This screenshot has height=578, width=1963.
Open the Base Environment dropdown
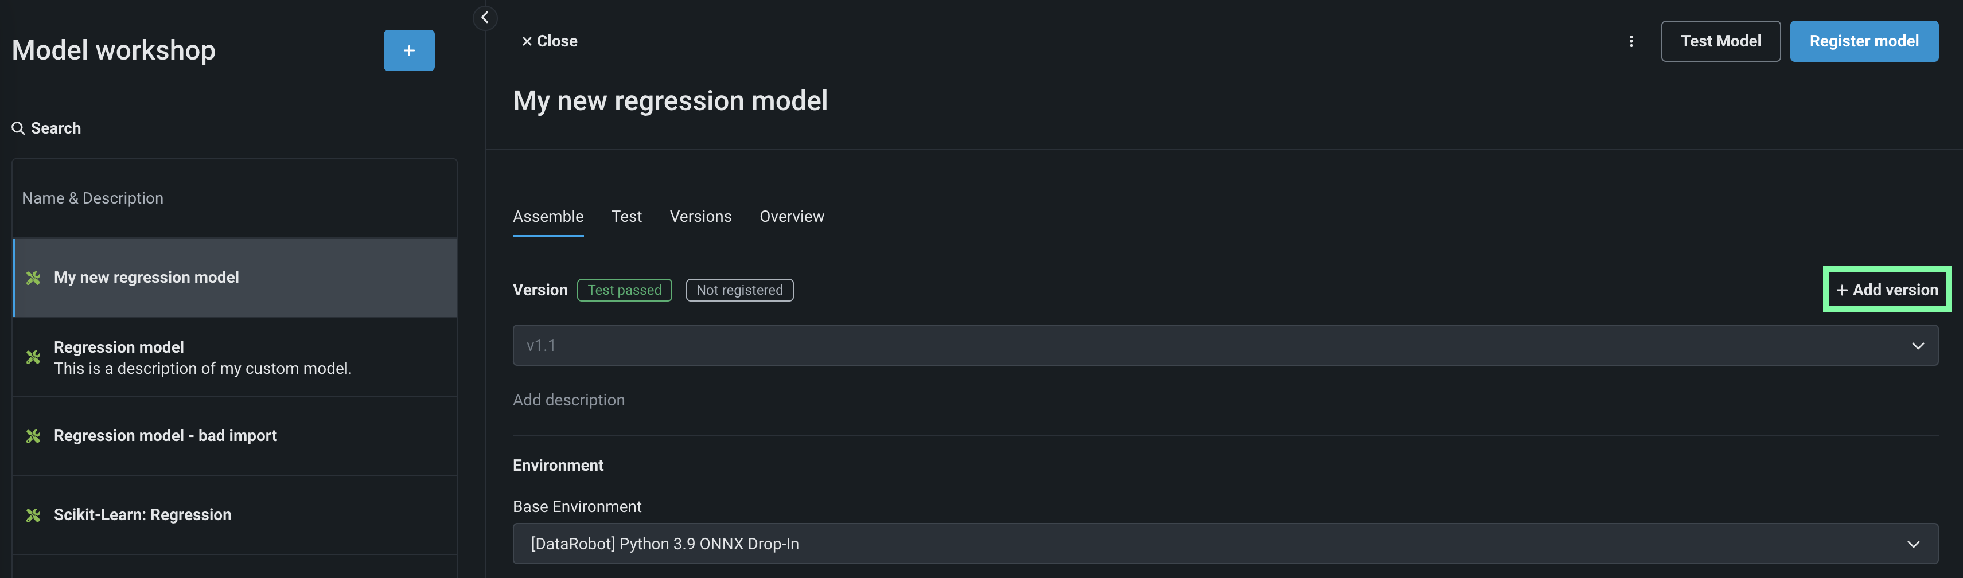pyautogui.click(x=1913, y=544)
